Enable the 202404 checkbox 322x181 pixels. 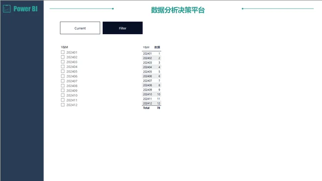click(x=62, y=66)
